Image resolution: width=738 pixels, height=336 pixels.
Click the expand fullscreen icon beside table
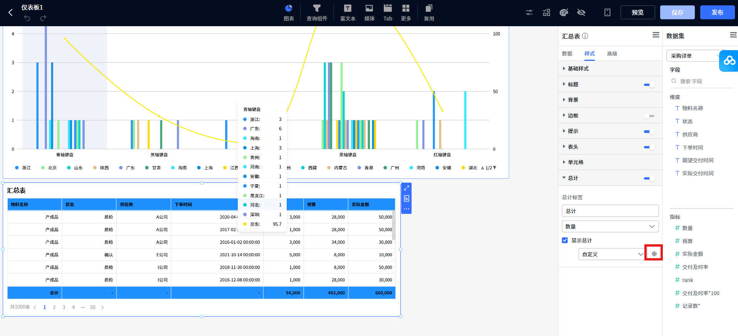pyautogui.click(x=406, y=188)
